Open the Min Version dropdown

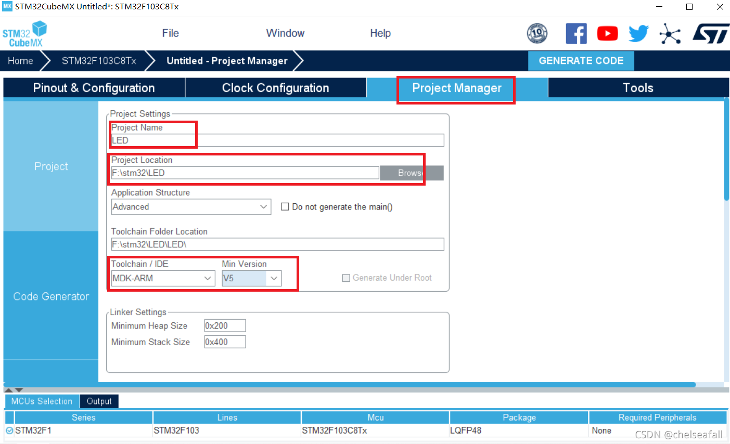coord(252,278)
